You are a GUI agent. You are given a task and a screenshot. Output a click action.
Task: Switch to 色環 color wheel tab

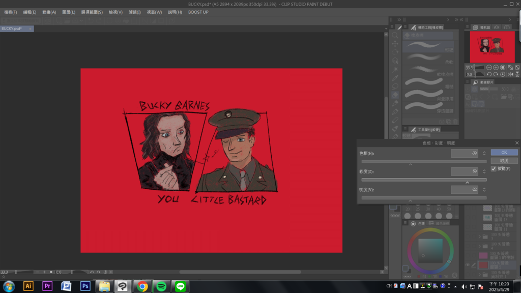click(x=418, y=224)
